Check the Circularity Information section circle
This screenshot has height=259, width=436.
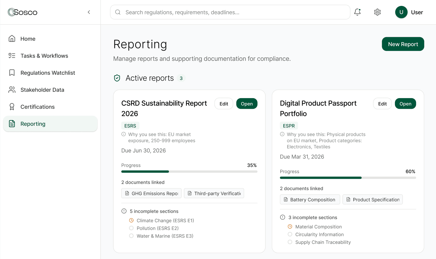tap(290, 234)
